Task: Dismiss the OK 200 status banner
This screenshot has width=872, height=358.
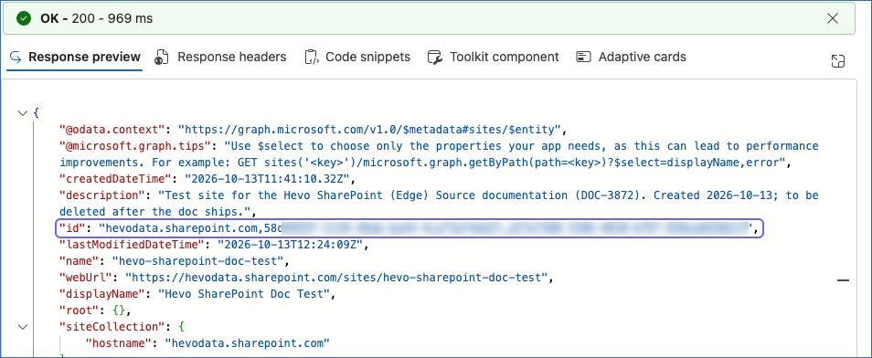Action: pyautogui.click(x=833, y=18)
